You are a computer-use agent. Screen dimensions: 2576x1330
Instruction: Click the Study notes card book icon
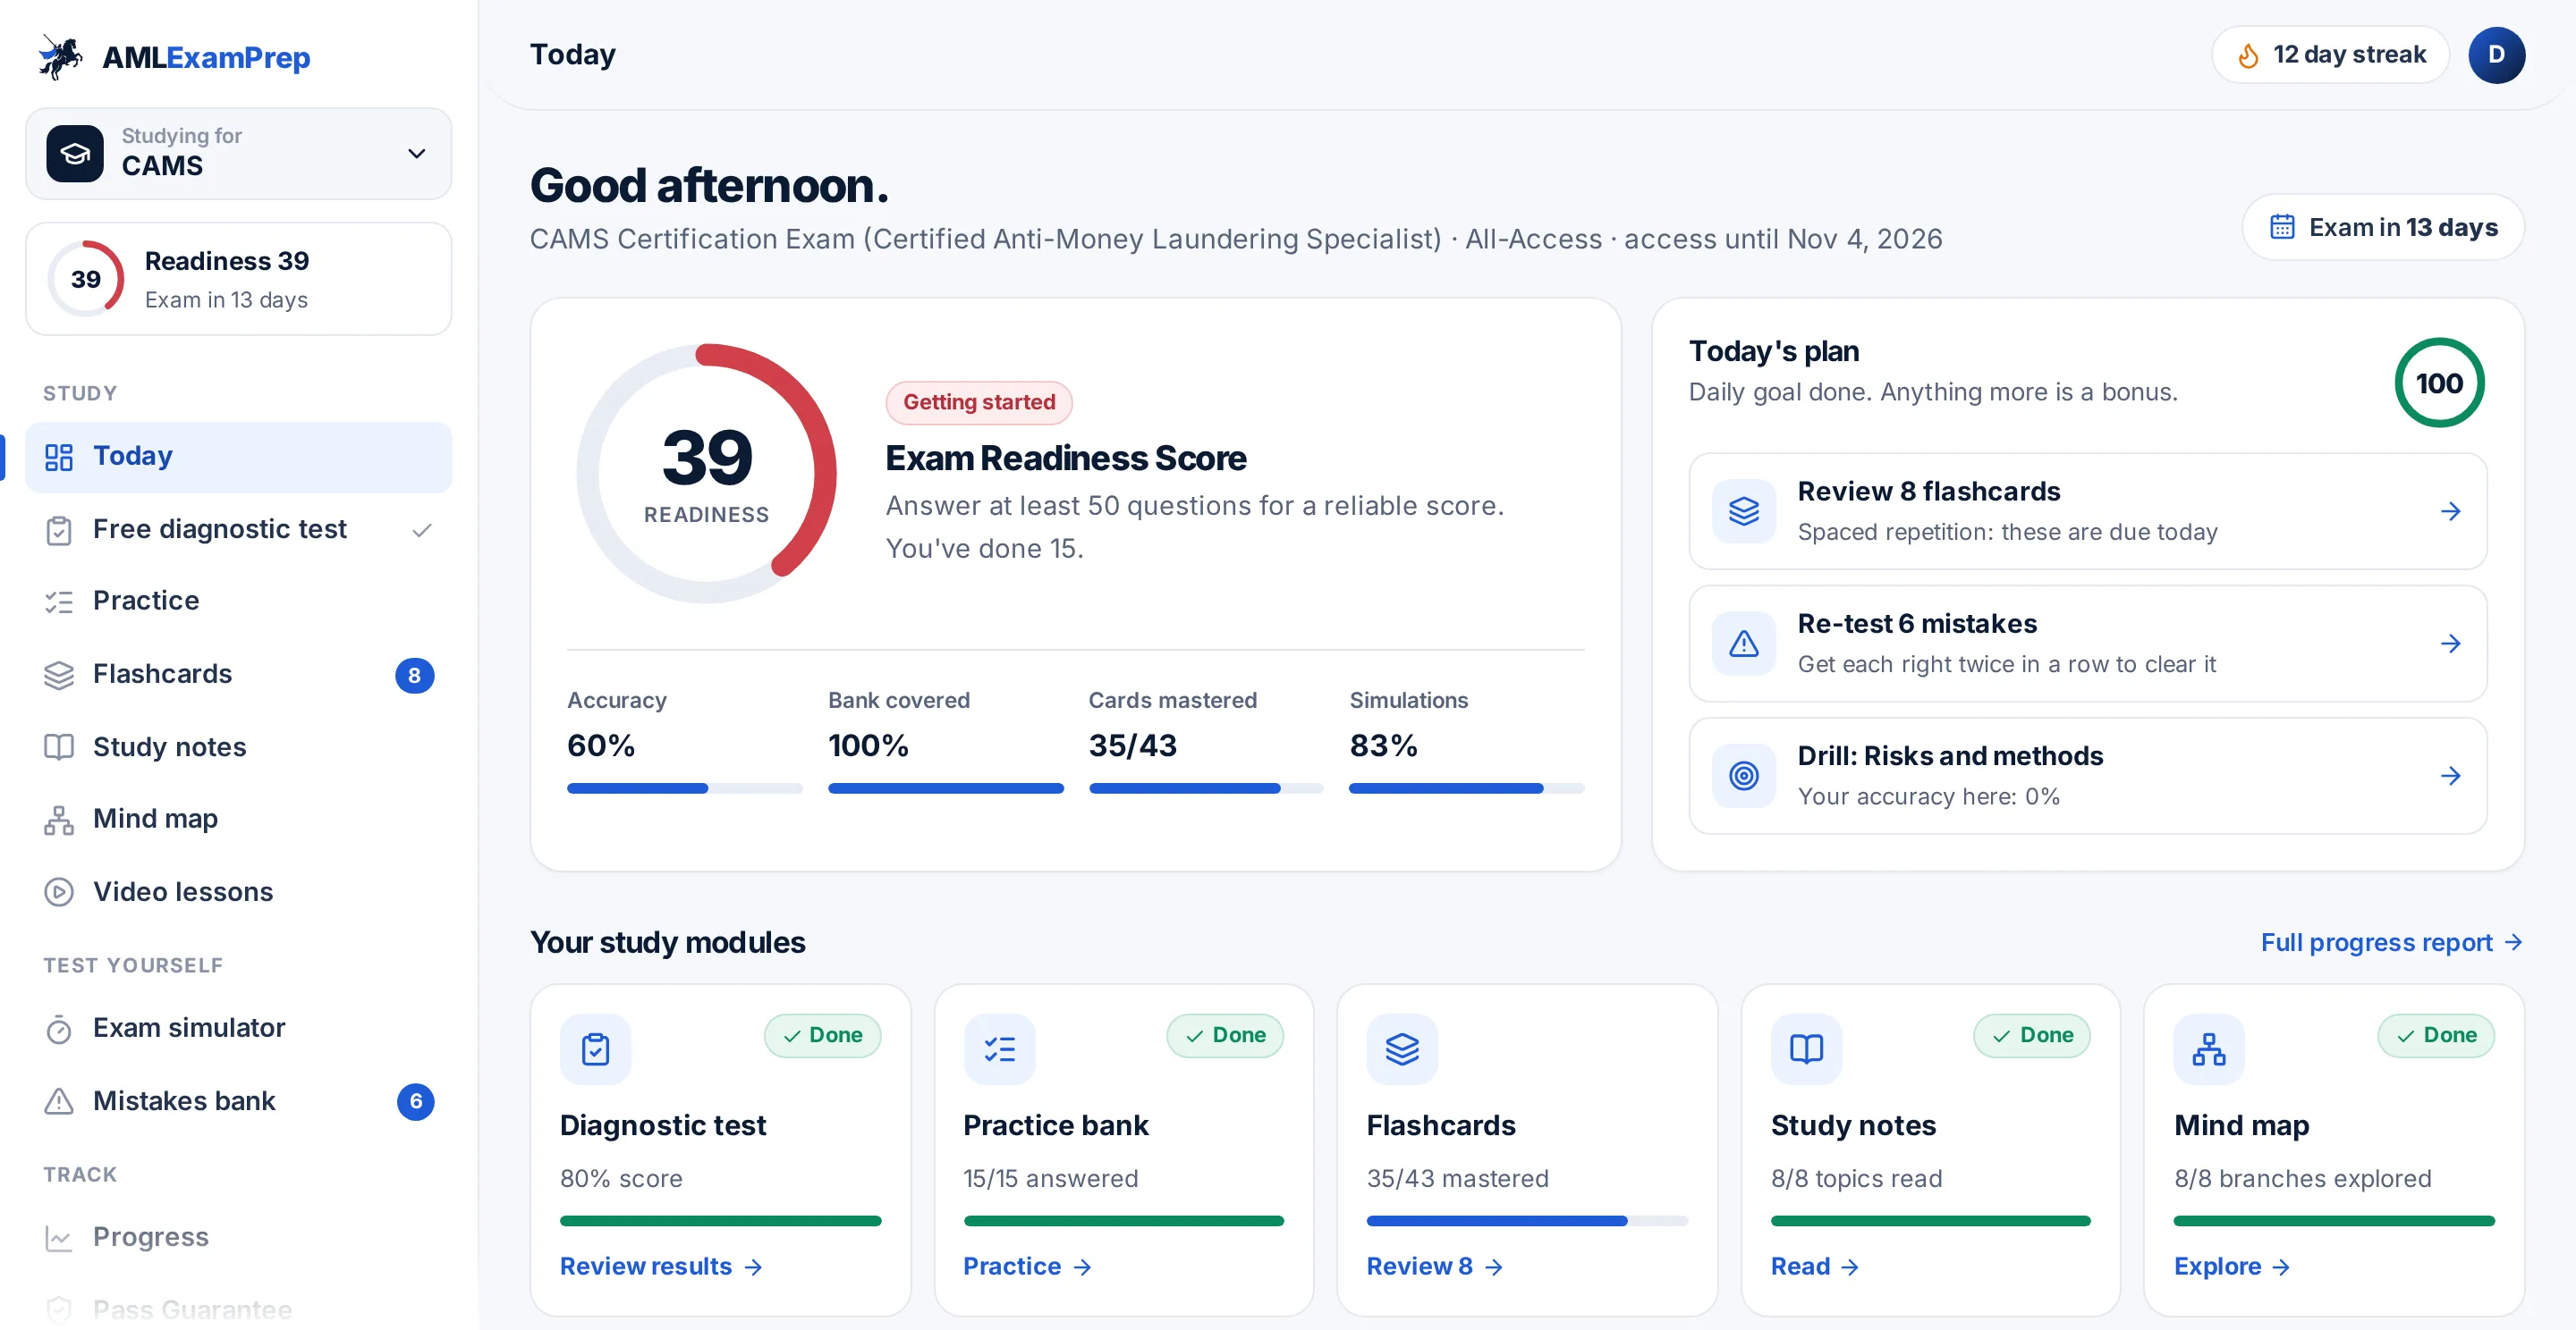coord(1806,1049)
